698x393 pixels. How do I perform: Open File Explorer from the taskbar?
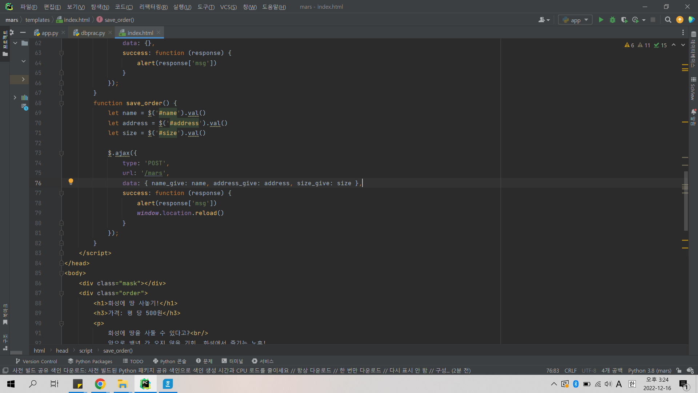coord(123,384)
